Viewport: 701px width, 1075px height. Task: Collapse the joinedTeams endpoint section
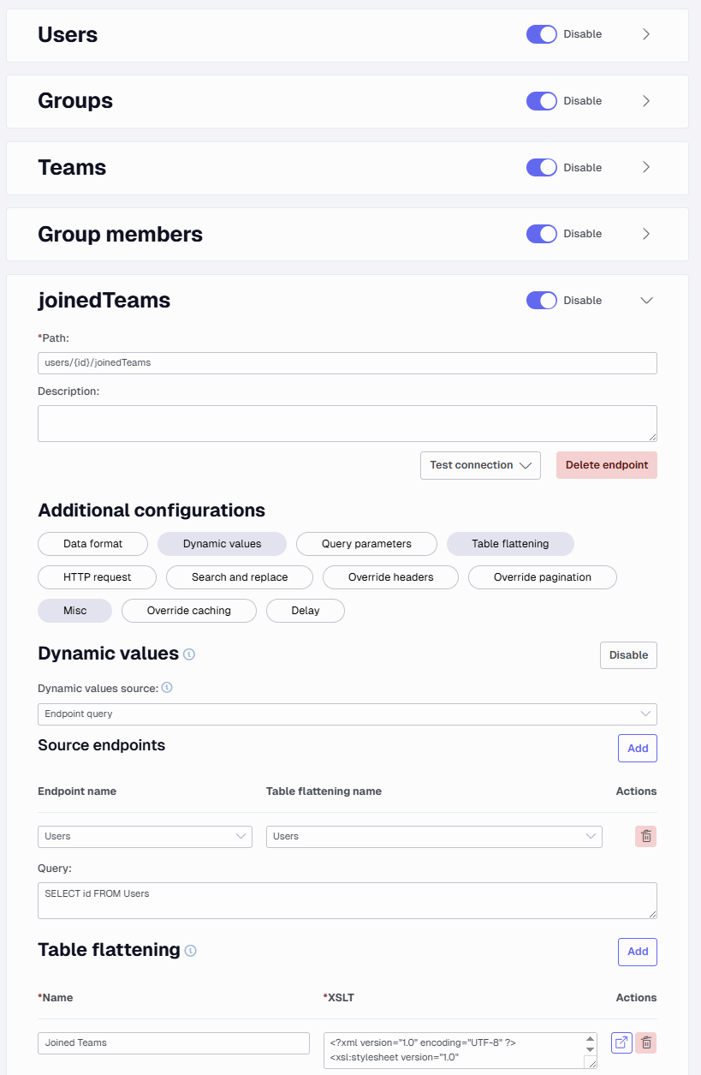point(646,301)
